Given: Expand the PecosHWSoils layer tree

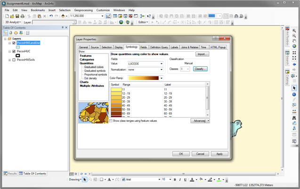Looking at the screenshot, I should (x=9, y=60).
